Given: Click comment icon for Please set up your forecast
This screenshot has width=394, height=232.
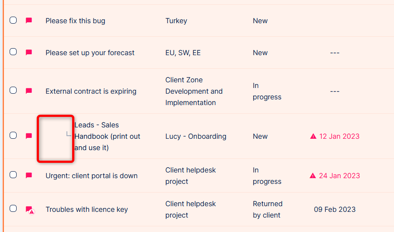Looking at the screenshot, I should (x=29, y=53).
